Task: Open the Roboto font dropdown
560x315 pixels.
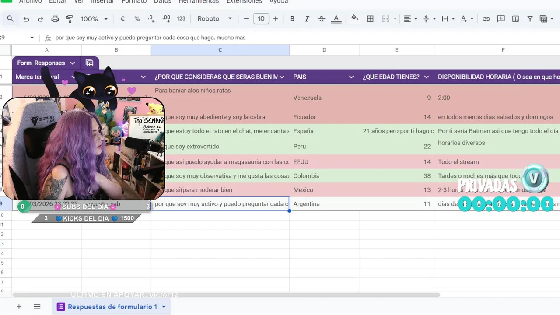Action: pyautogui.click(x=214, y=18)
